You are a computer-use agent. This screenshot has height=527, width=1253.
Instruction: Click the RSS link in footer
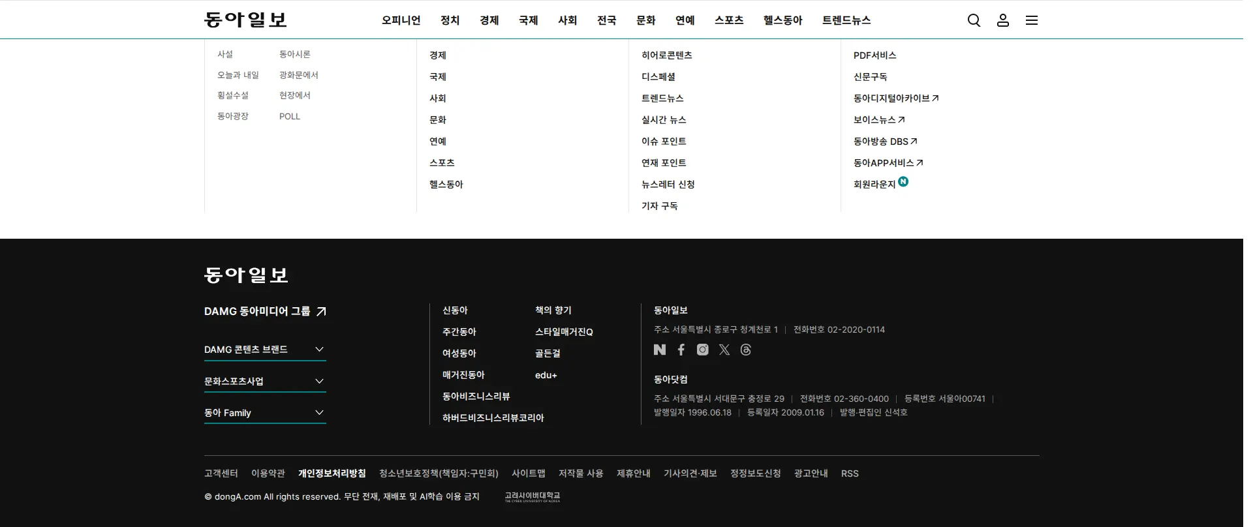pyautogui.click(x=850, y=474)
